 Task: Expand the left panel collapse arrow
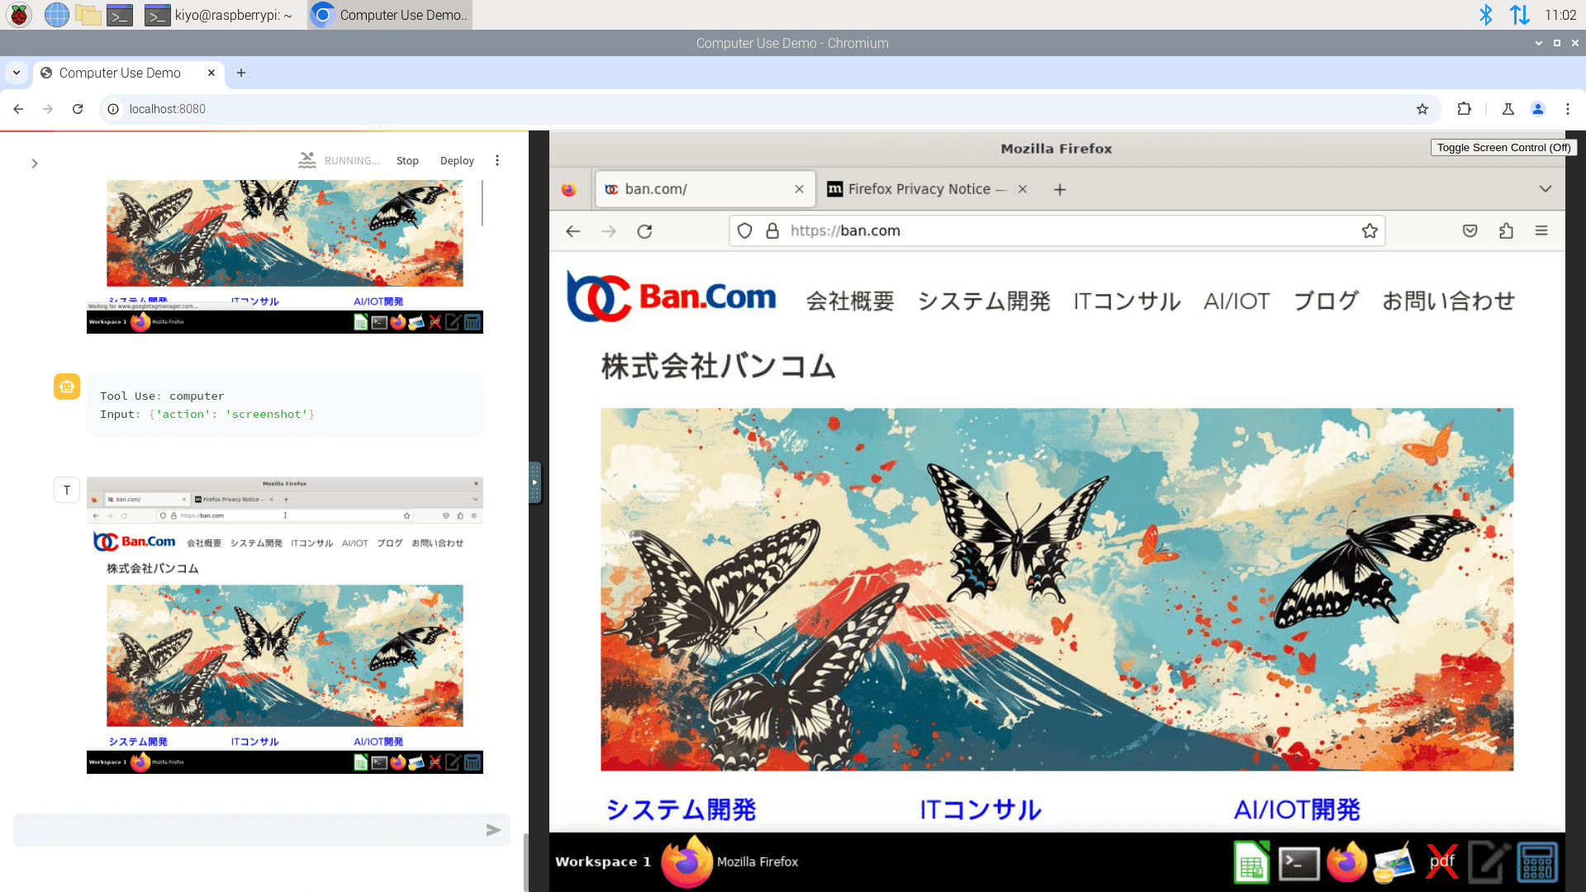[x=34, y=164]
